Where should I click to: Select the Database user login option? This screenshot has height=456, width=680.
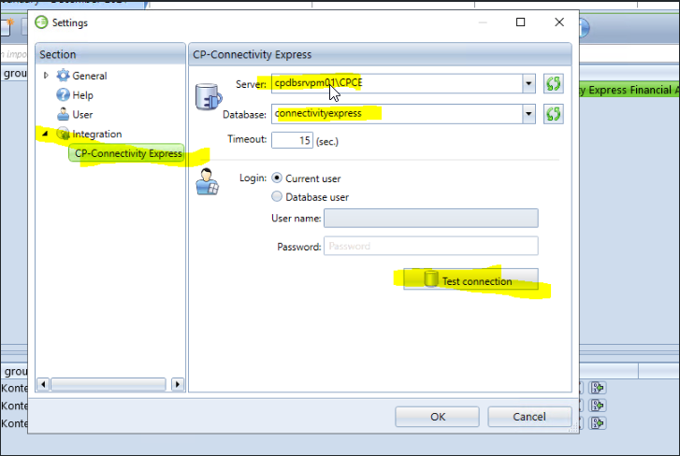(277, 197)
